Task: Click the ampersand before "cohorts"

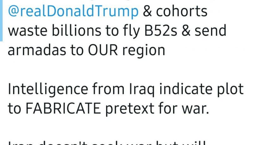Action: coord(147,11)
